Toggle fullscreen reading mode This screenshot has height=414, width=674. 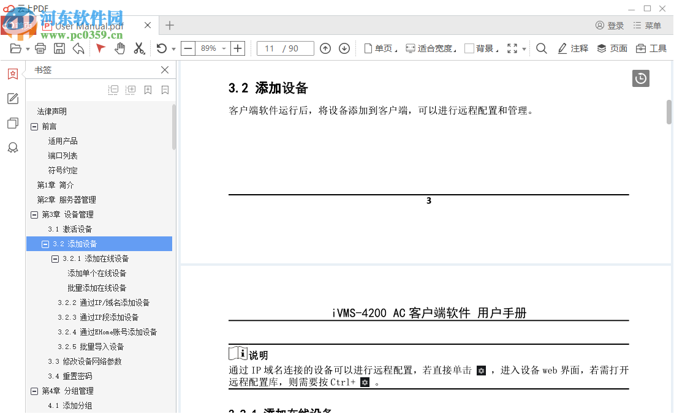(x=512, y=48)
